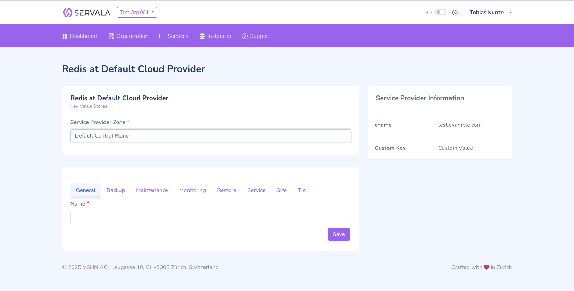574x291 pixels.
Task: Open the Service Provider Zone select box
Action: [x=210, y=136]
